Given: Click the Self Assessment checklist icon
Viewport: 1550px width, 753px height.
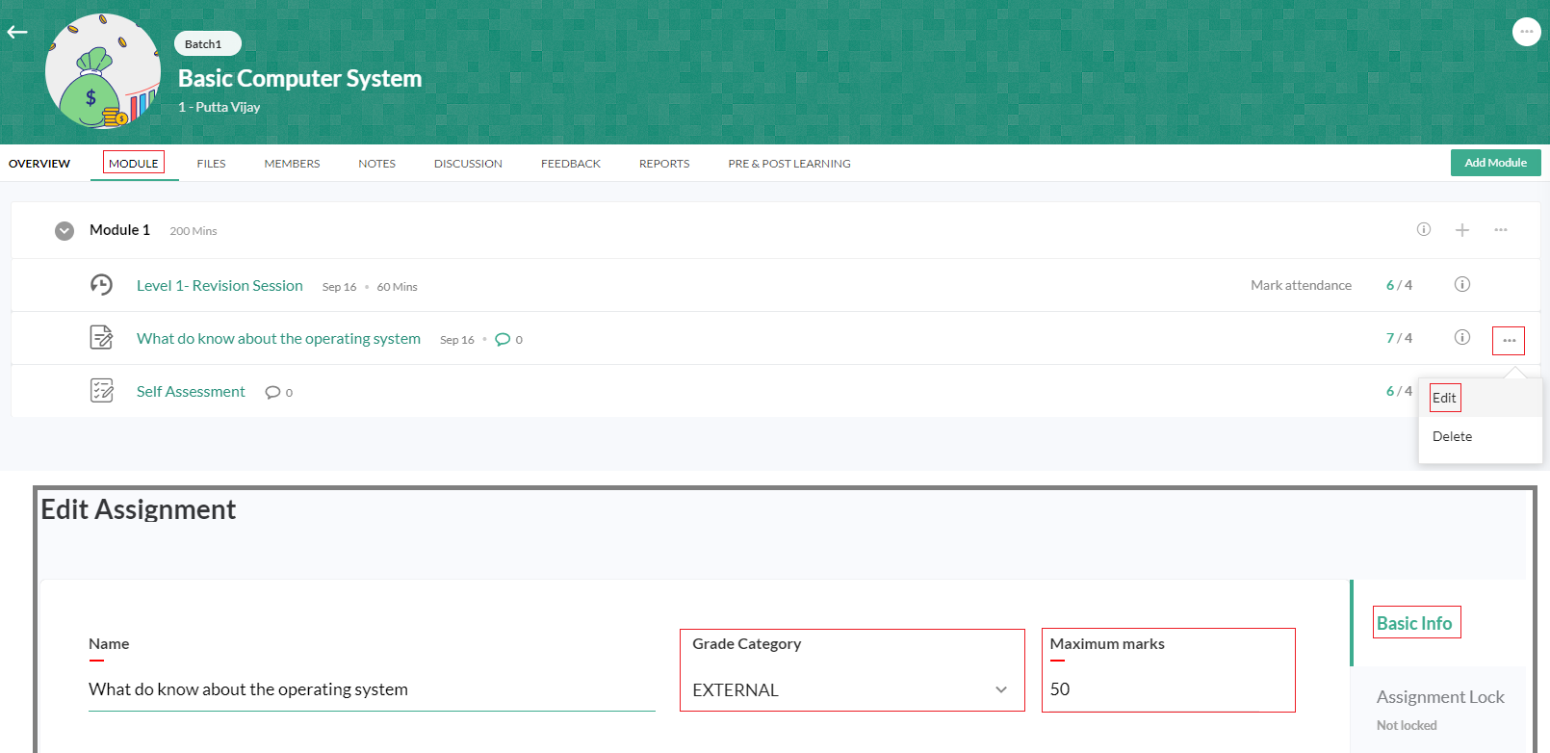Looking at the screenshot, I should click(101, 390).
